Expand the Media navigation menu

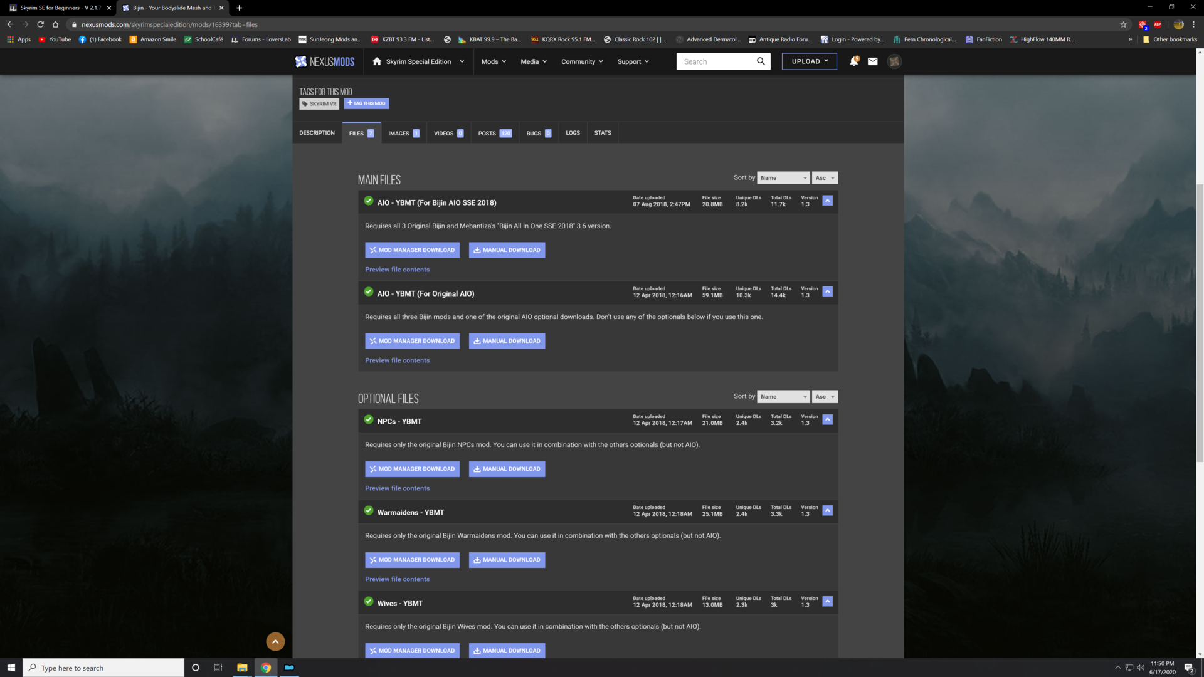[534, 61]
